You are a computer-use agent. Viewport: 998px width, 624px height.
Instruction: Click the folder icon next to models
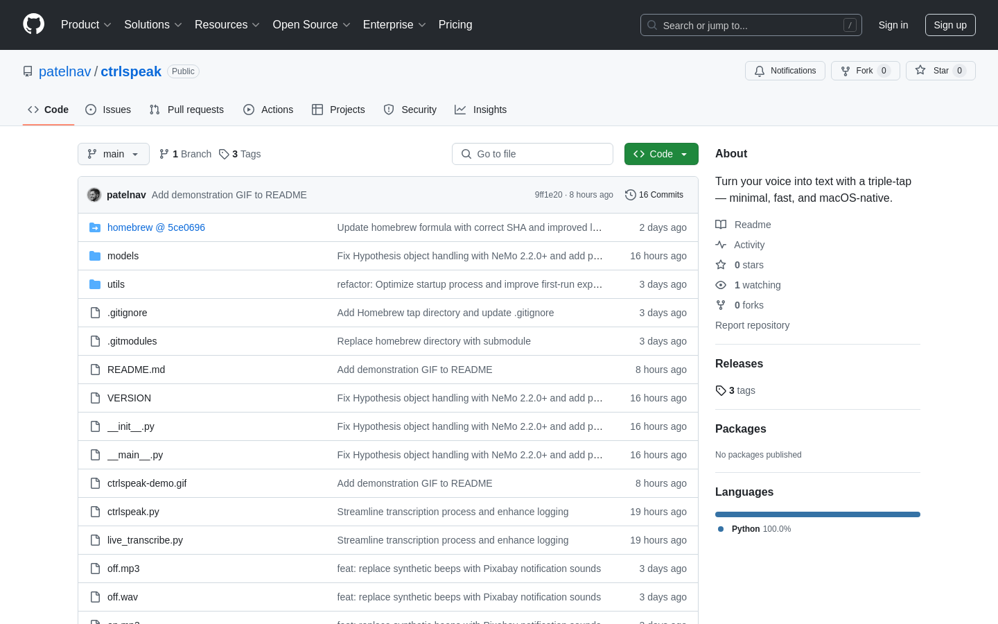(95, 256)
